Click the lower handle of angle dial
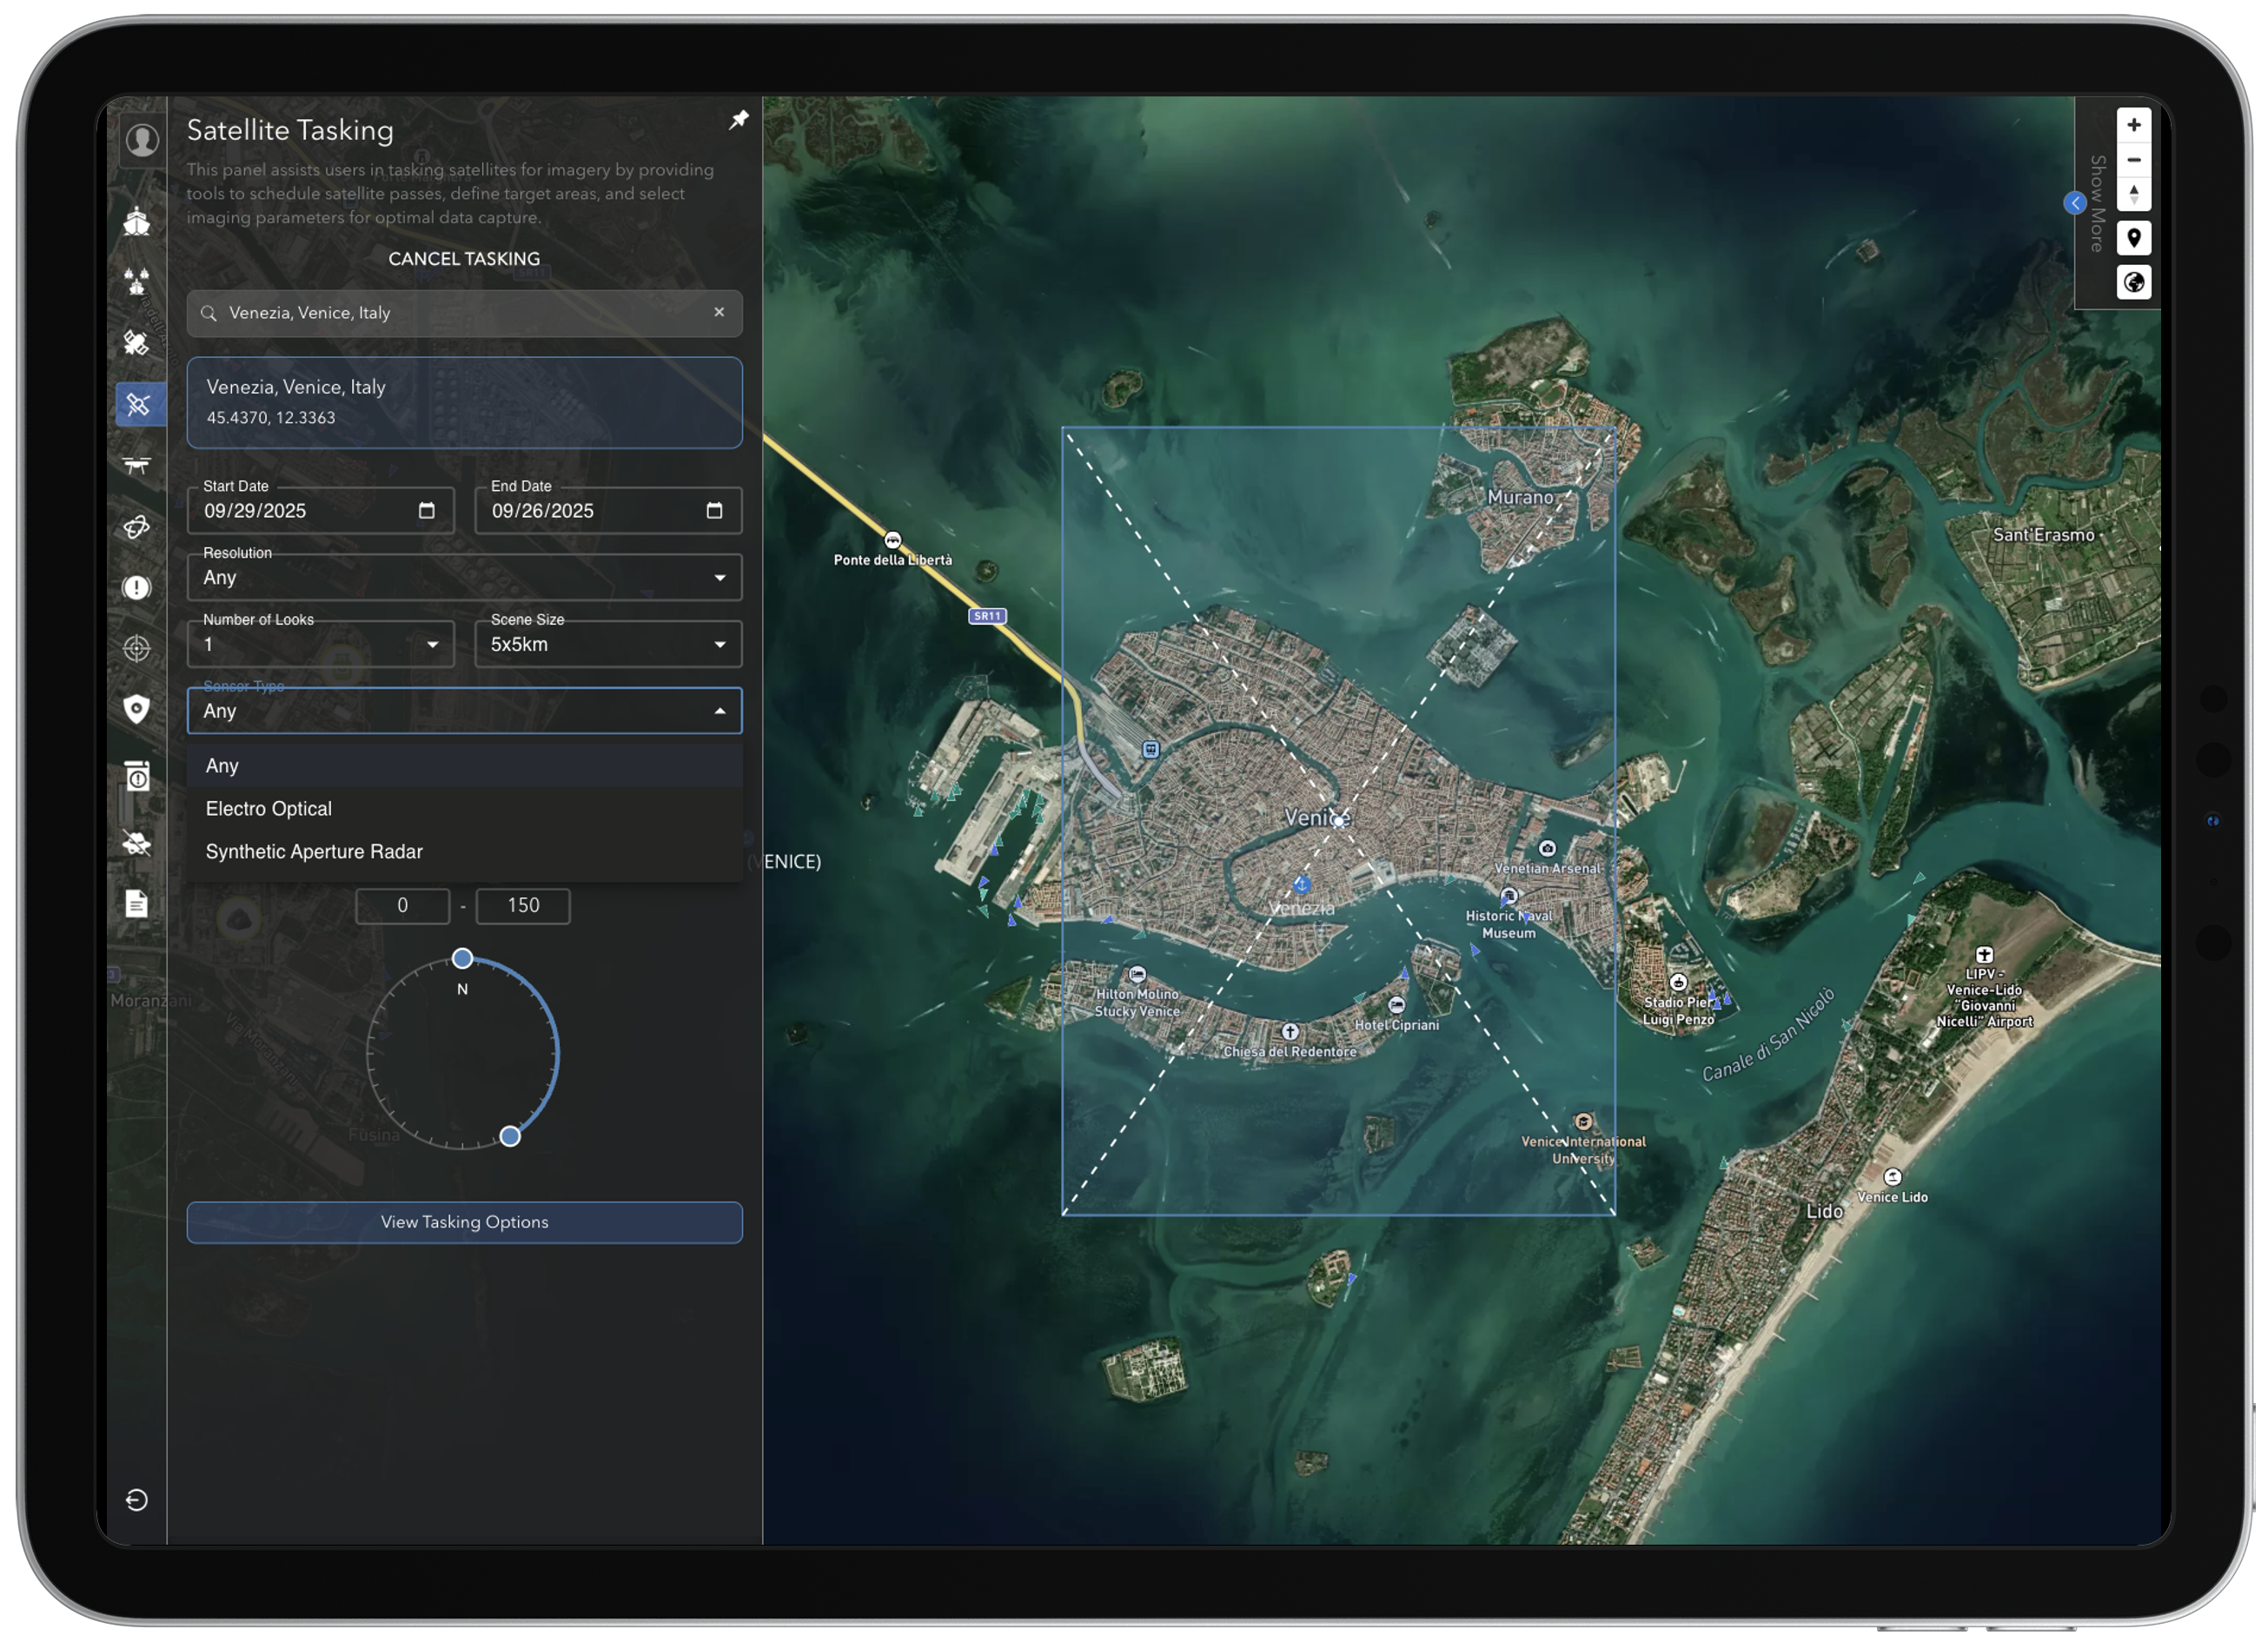The image size is (2268, 1642). coord(510,1136)
